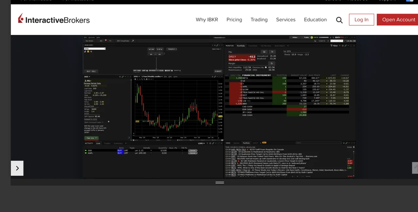Open the LMT order type dropdown

point(145,70)
